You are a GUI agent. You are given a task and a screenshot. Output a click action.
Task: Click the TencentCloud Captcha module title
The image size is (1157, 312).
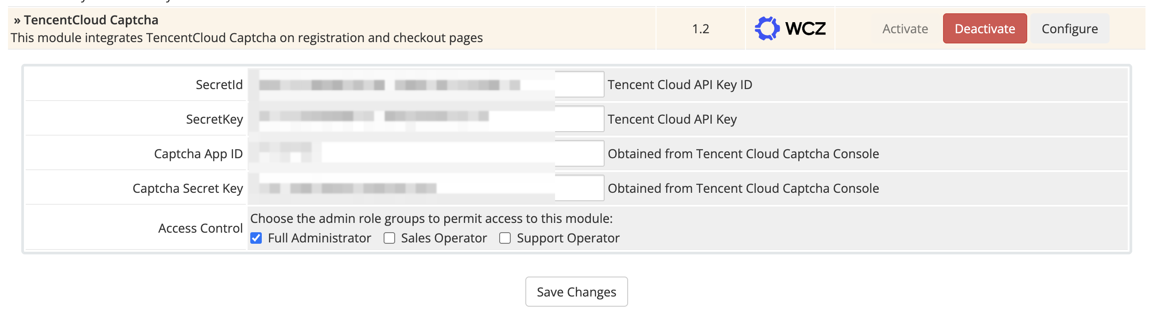91,20
